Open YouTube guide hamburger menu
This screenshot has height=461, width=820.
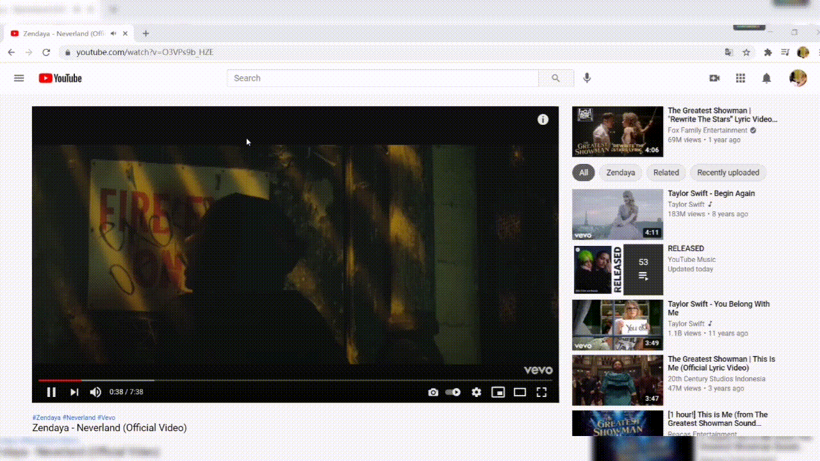(19, 78)
